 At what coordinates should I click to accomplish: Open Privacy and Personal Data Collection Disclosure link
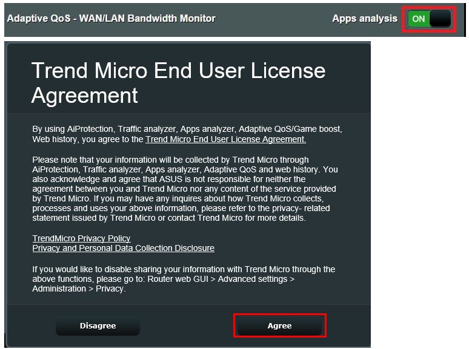(123, 249)
